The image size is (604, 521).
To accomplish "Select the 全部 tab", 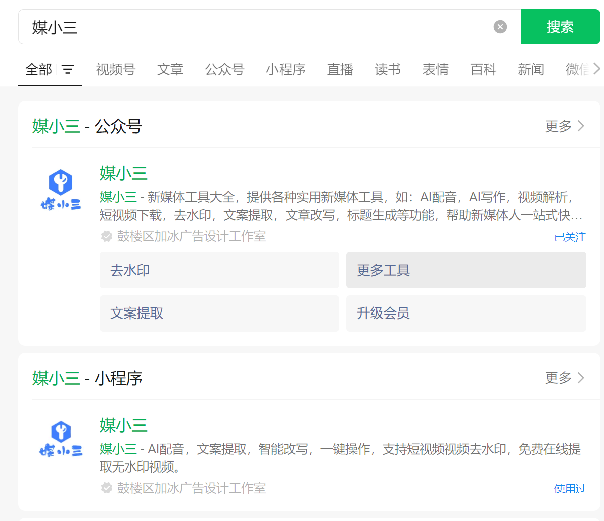I will (38, 69).
